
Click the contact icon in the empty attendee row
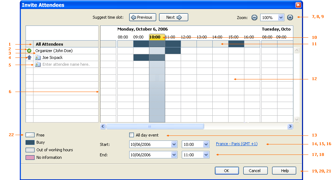(38, 64)
